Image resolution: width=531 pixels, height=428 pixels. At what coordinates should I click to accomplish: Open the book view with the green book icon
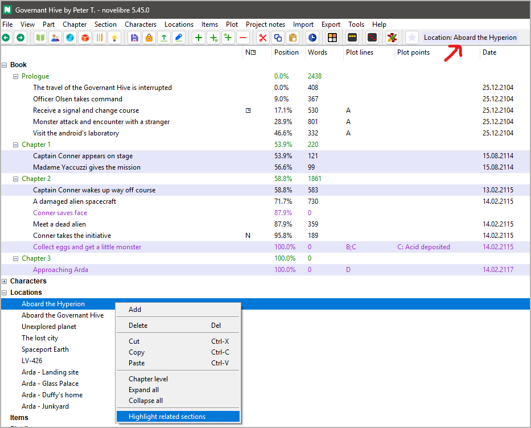[38, 37]
